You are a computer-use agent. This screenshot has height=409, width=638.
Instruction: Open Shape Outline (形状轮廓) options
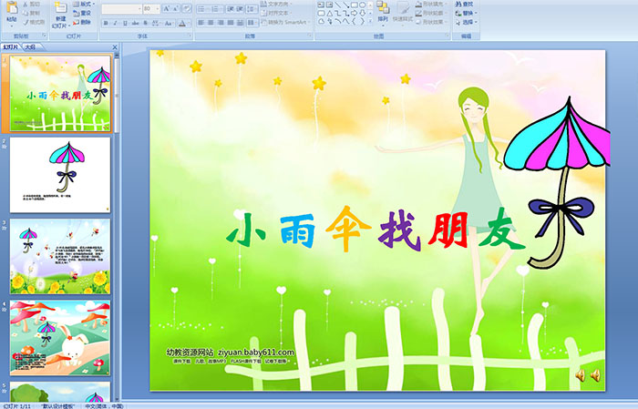coord(431,13)
